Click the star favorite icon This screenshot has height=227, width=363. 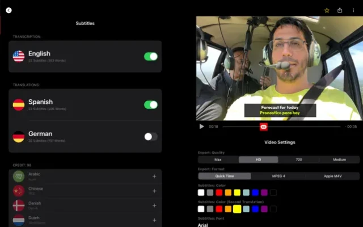327,10
